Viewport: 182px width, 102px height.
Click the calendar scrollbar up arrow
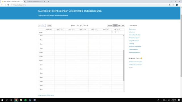point(124,36)
